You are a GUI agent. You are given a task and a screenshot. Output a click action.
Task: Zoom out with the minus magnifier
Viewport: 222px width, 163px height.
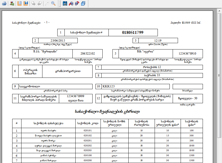(x=53, y=3)
